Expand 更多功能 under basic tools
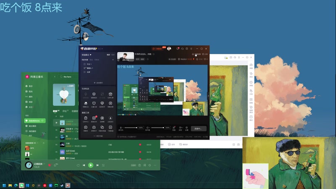336x189 pixels. (98, 136)
